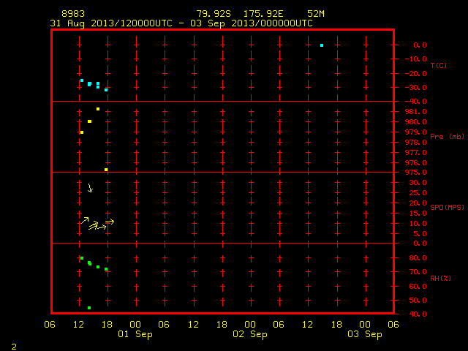
Task: Click the first cyan temperature point near -25
Action: pyautogui.click(x=82, y=80)
